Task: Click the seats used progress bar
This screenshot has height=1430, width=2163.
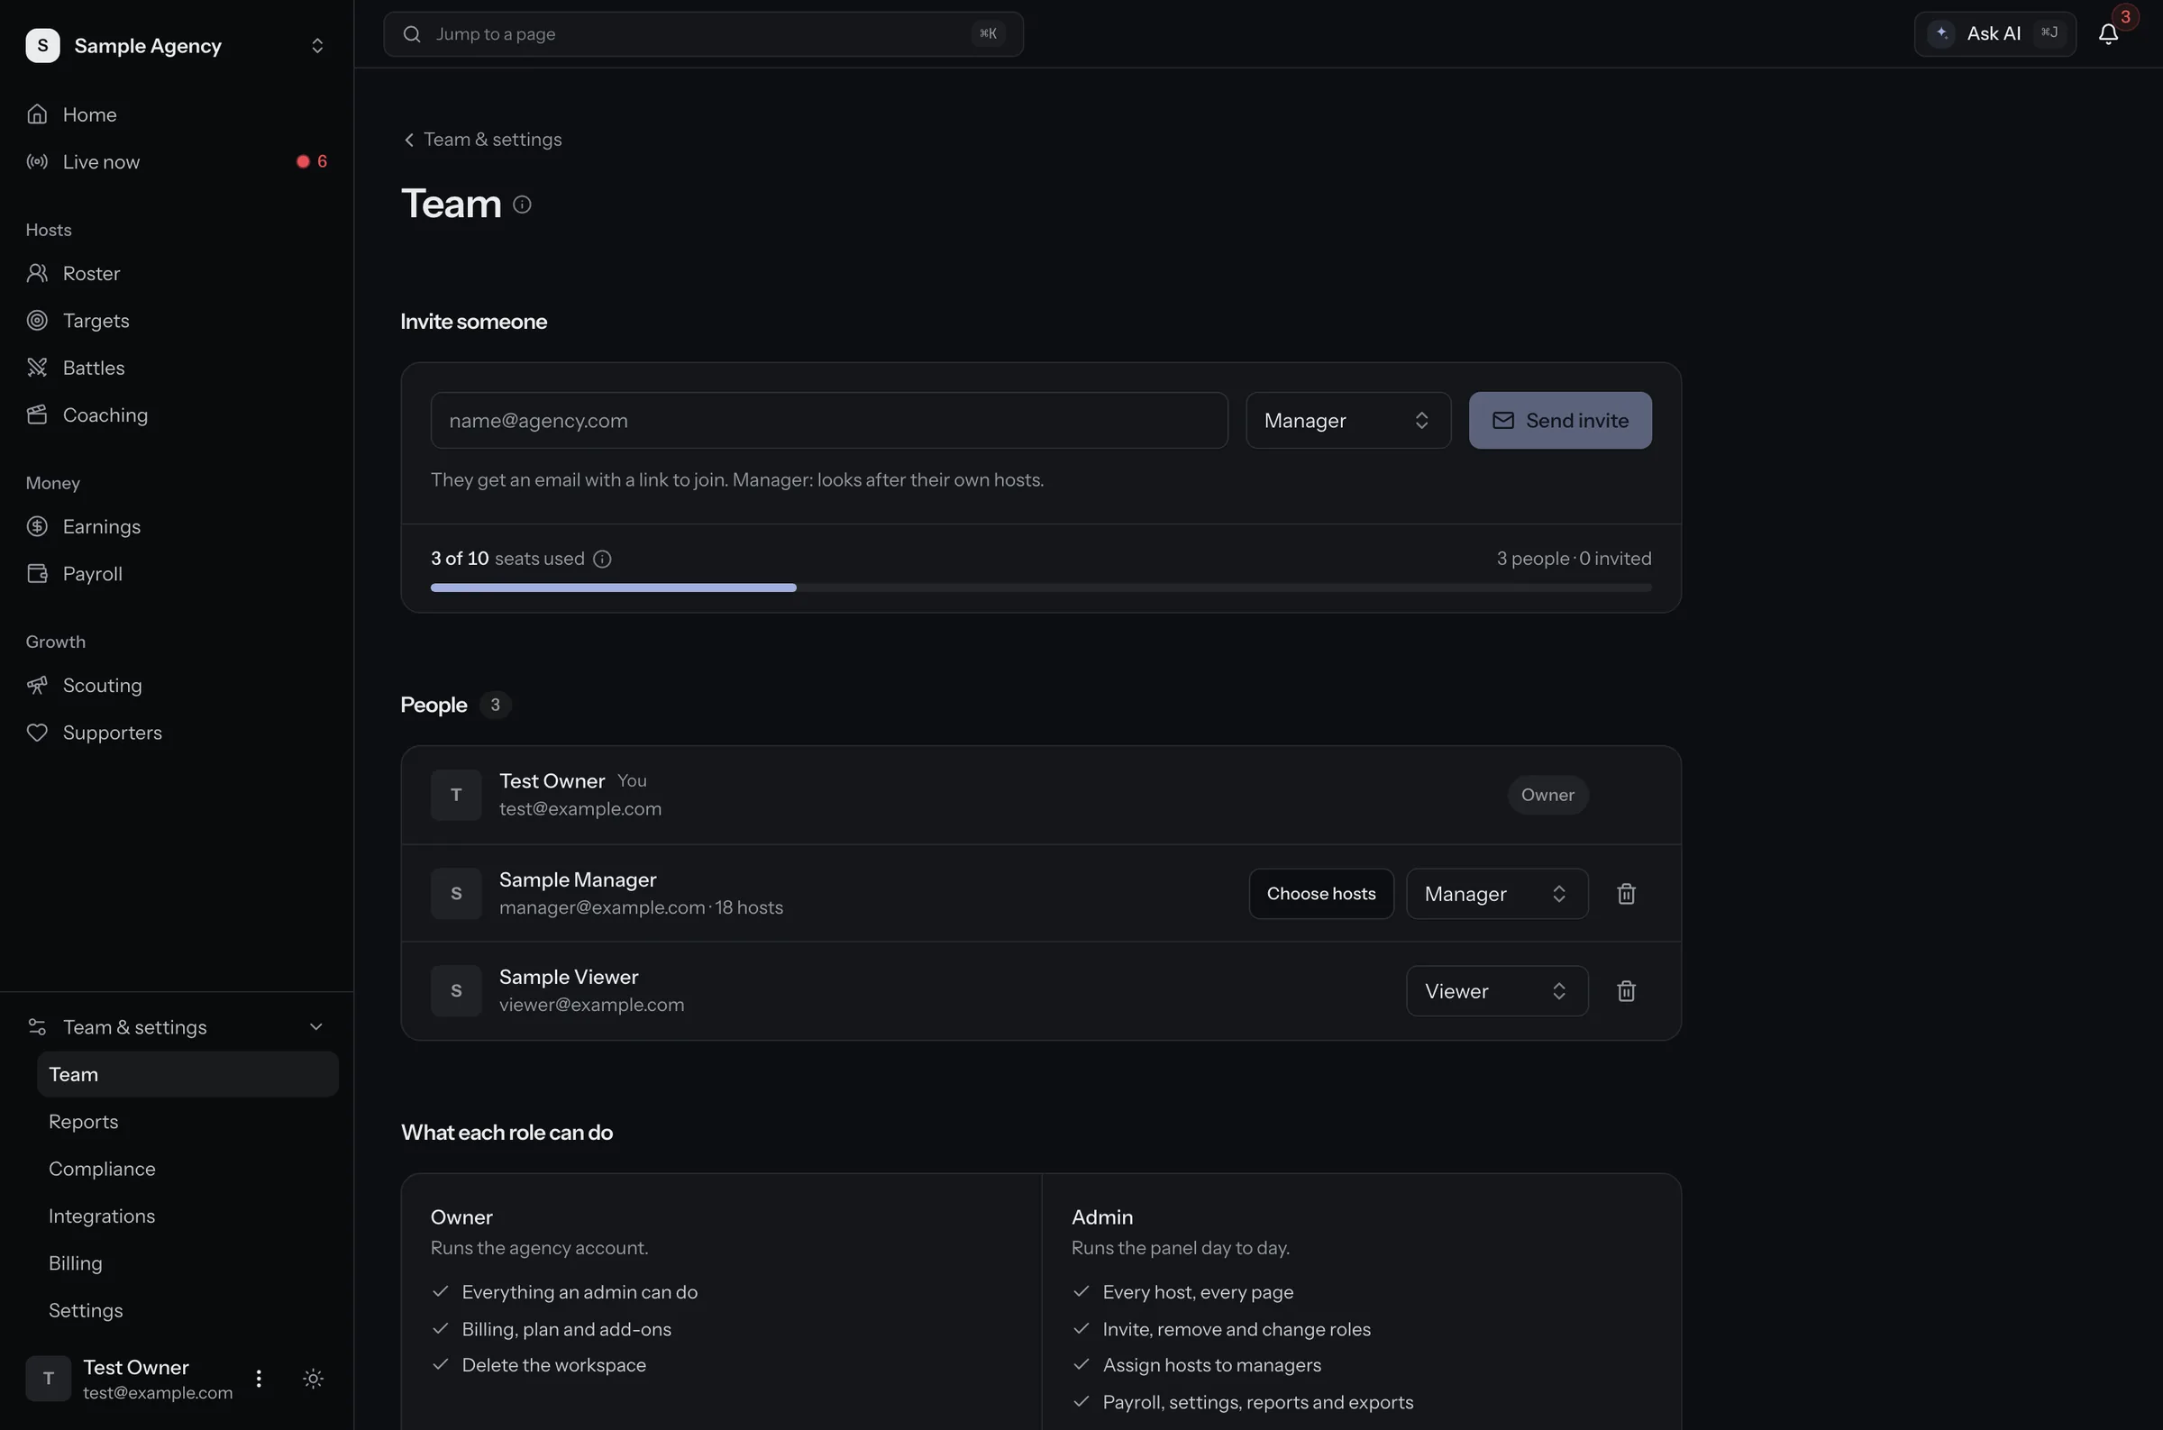Action: click(x=1040, y=588)
